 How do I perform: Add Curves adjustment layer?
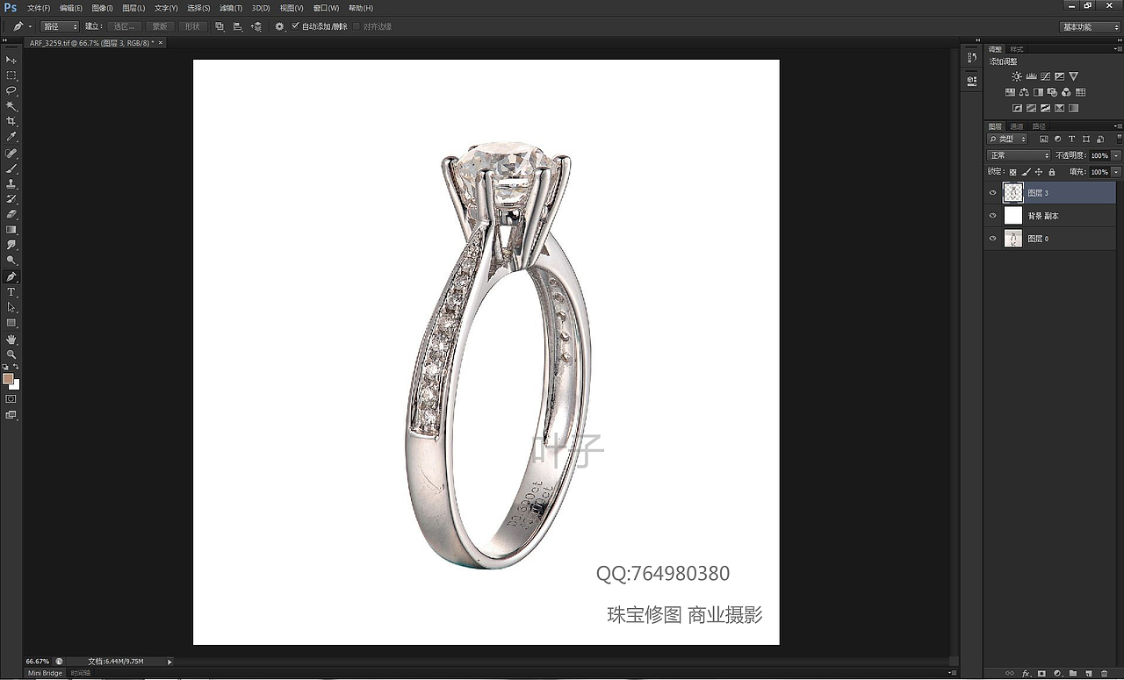1045,76
